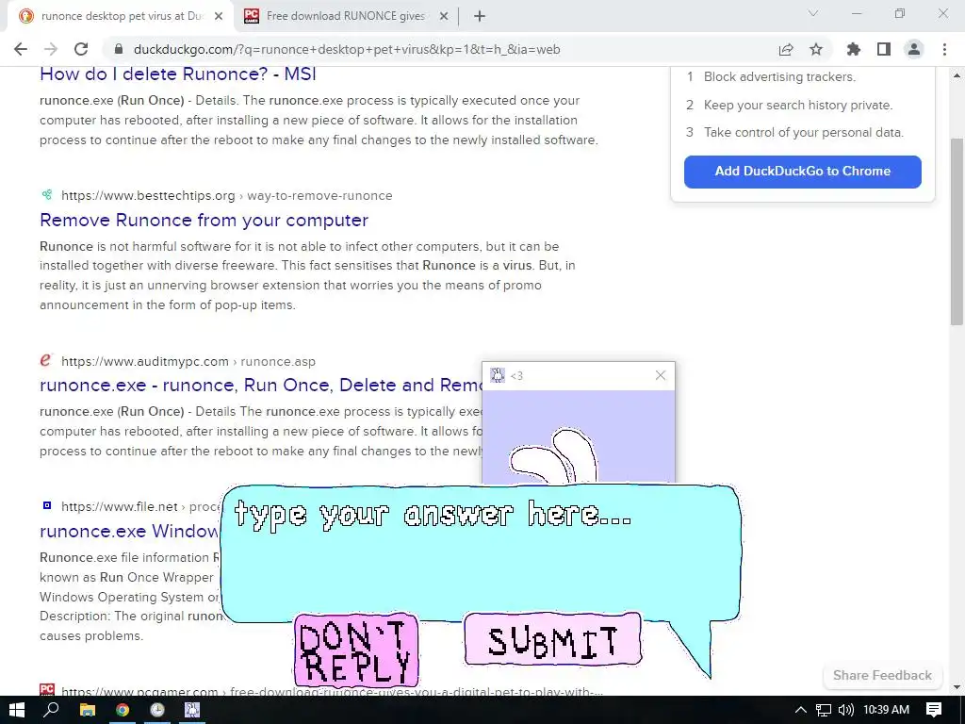Close the <3 pet window

(661, 375)
